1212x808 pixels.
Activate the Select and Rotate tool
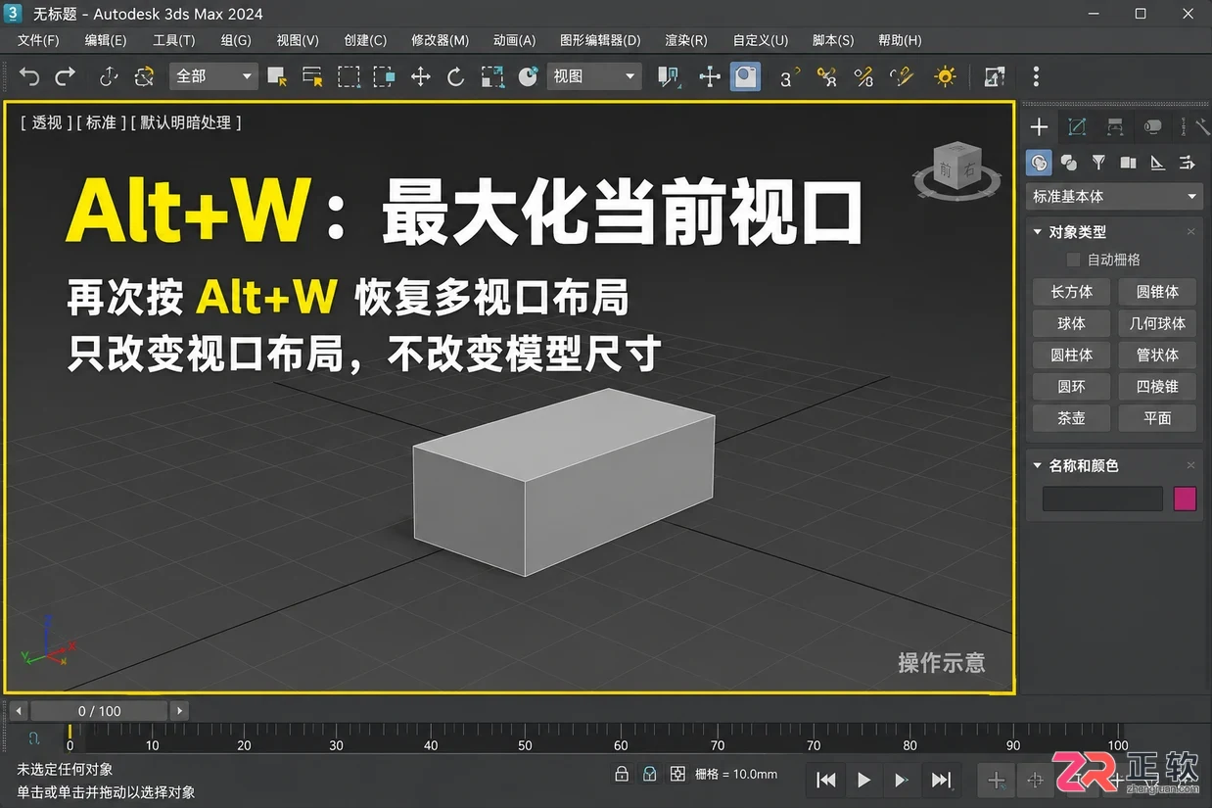[456, 76]
